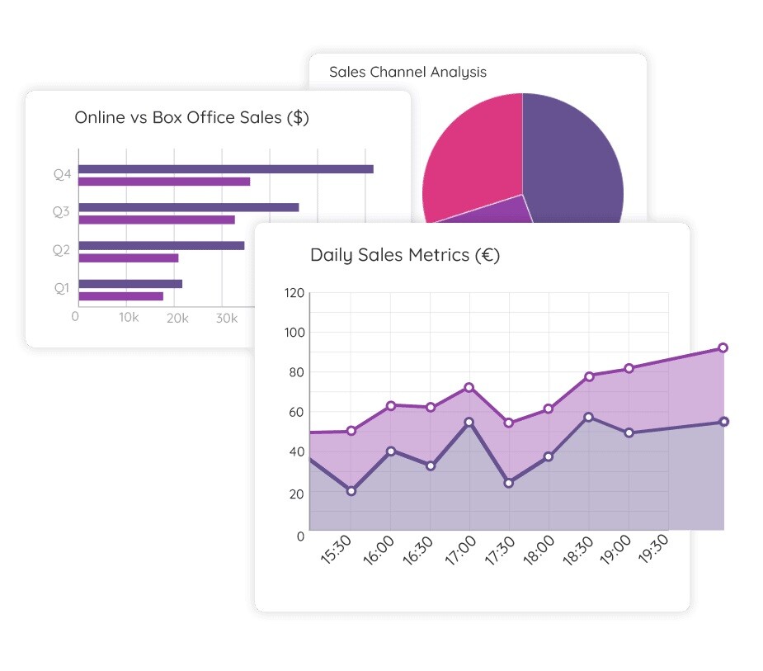Click the lighter purple Q4 bar

tap(164, 182)
